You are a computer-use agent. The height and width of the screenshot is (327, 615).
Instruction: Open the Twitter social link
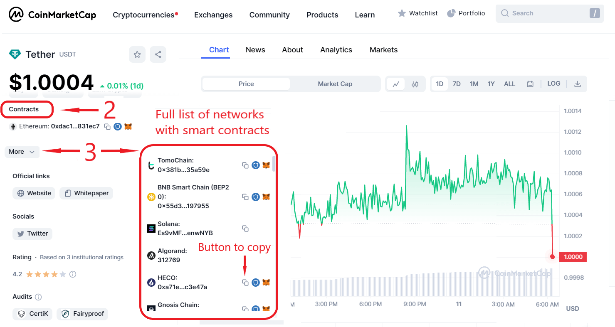(x=32, y=234)
